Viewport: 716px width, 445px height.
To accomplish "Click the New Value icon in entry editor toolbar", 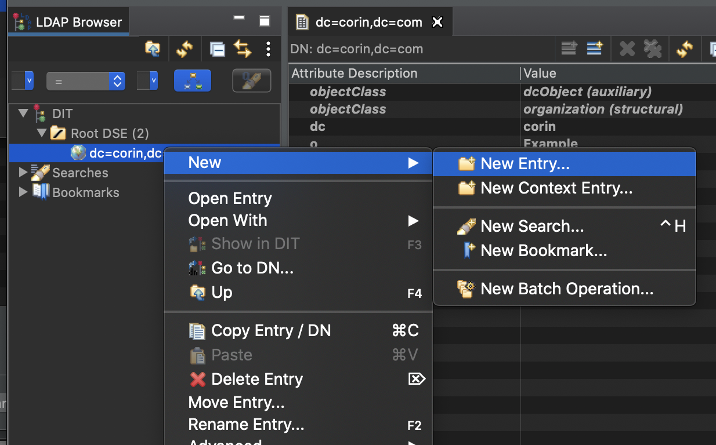I will pos(569,49).
